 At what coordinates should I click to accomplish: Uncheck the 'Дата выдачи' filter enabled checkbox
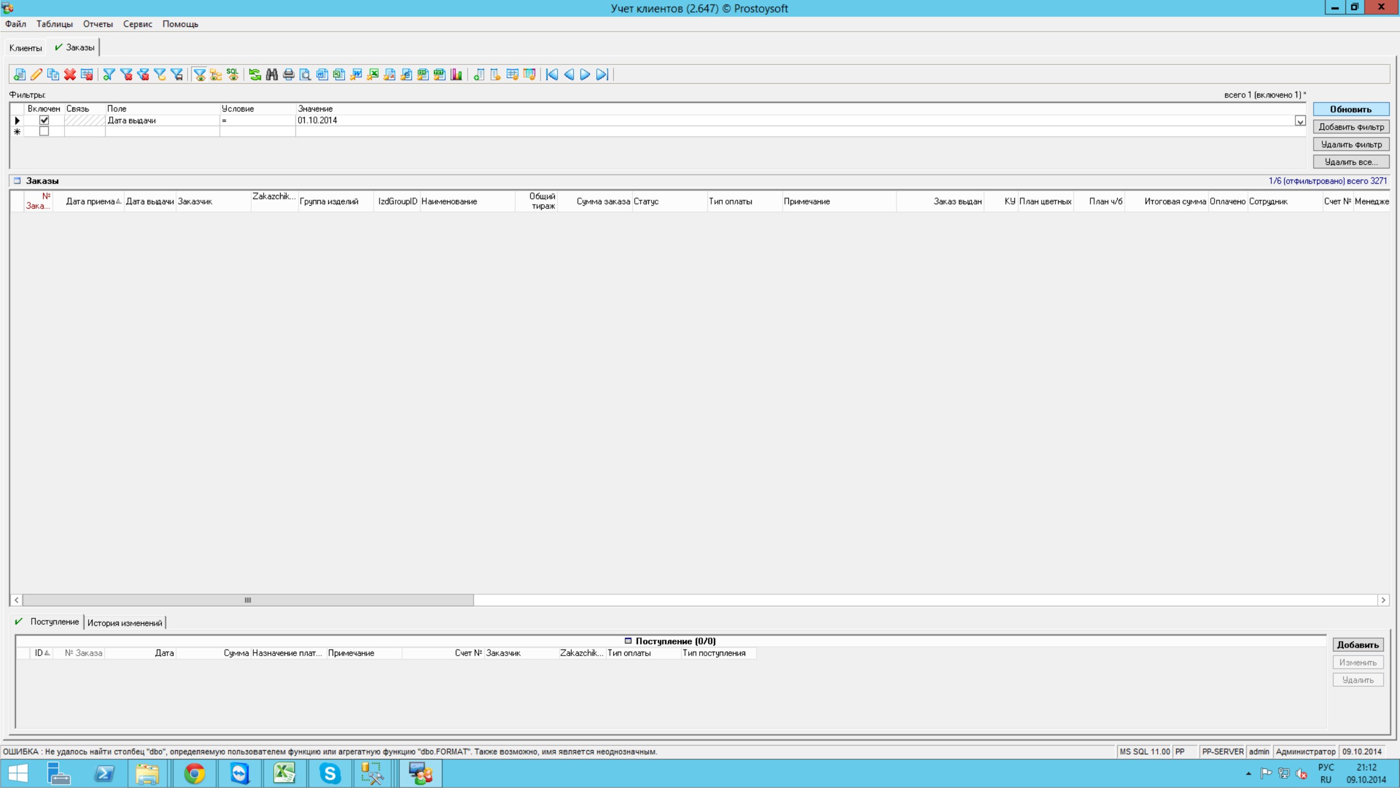coord(44,120)
